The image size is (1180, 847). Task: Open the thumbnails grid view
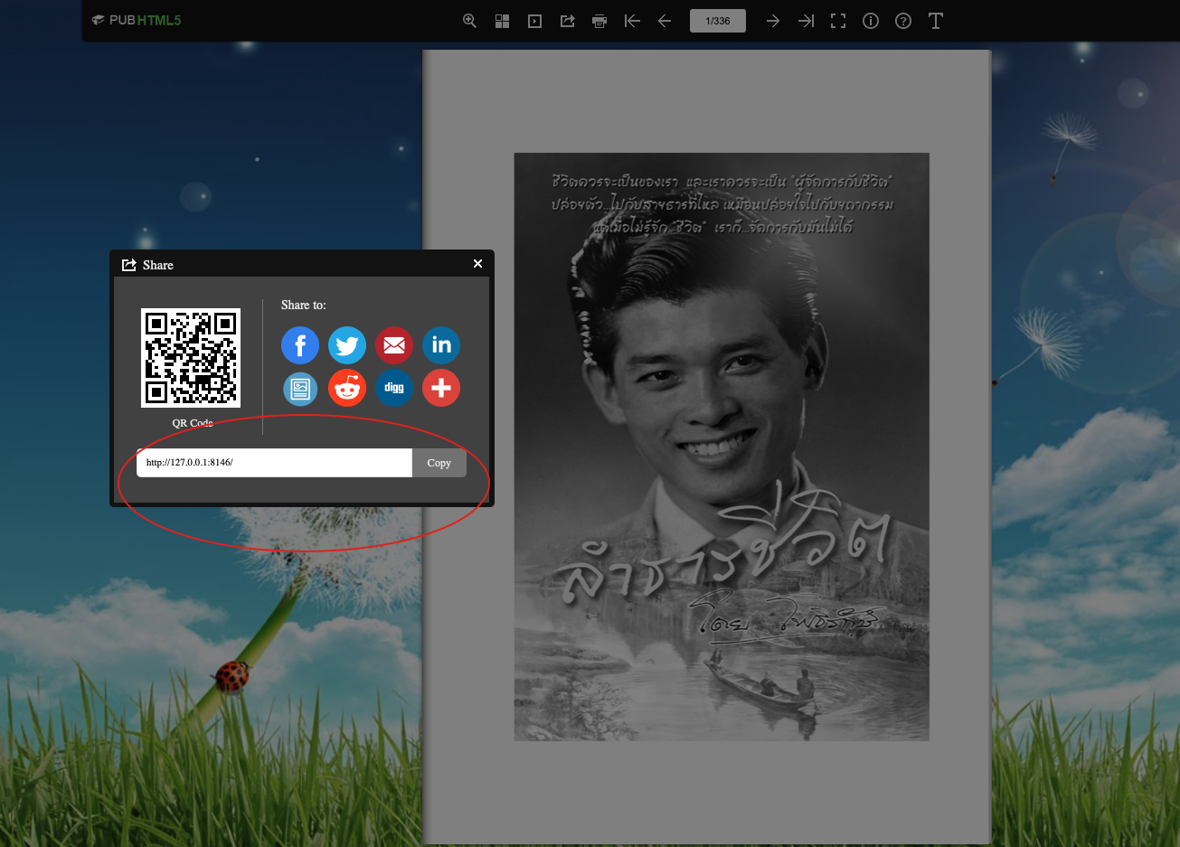[x=503, y=21]
